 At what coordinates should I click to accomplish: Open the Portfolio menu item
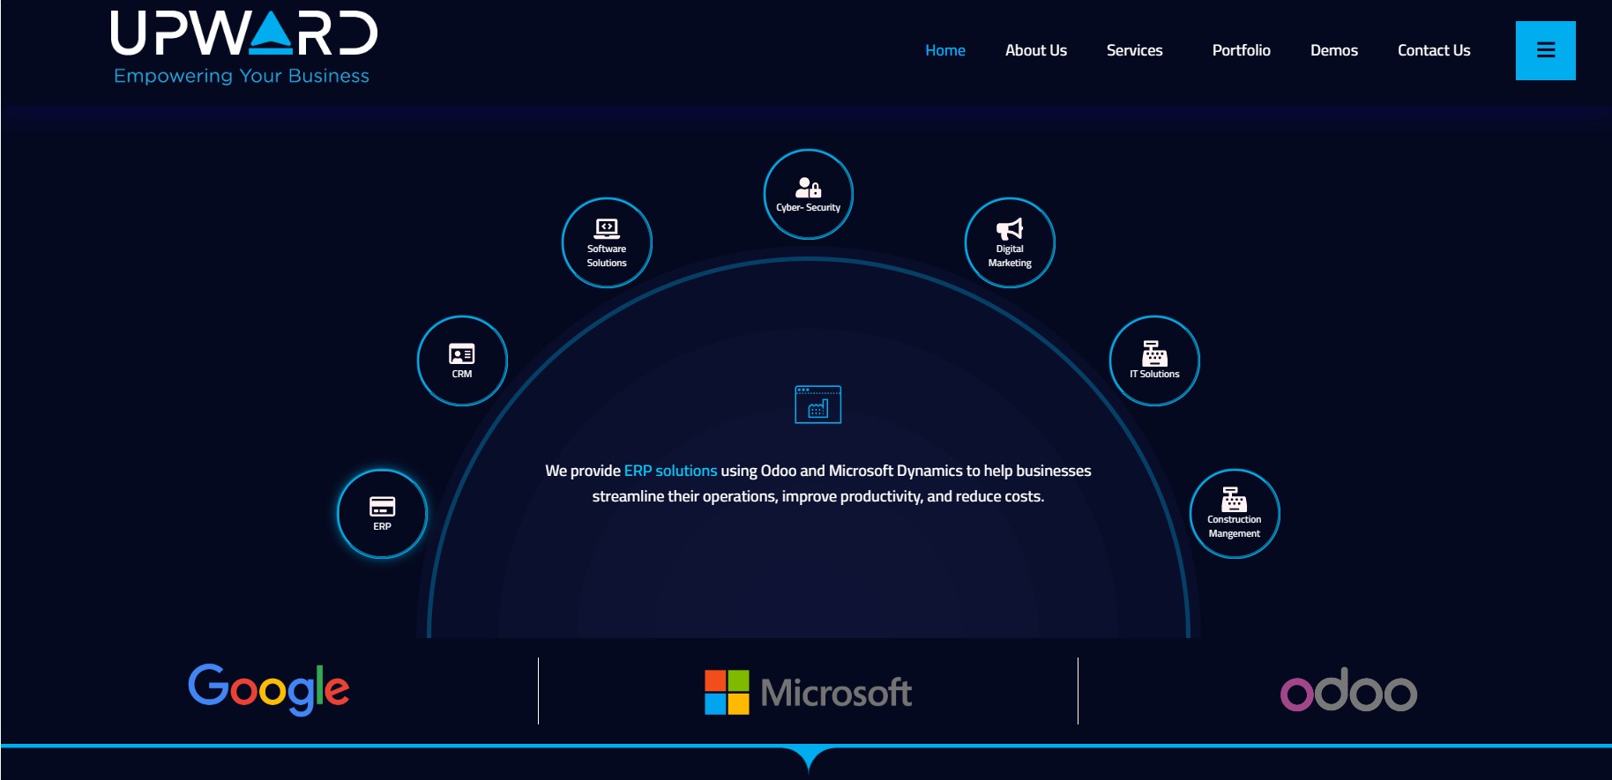coord(1242,50)
